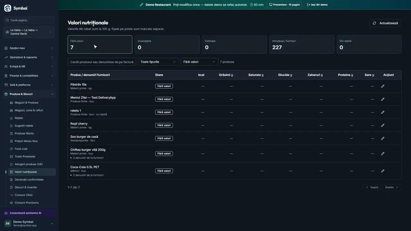Edit nutritional values for Păstrăv file

click(382, 86)
